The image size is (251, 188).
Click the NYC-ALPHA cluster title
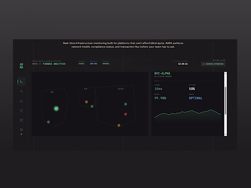click(x=162, y=73)
